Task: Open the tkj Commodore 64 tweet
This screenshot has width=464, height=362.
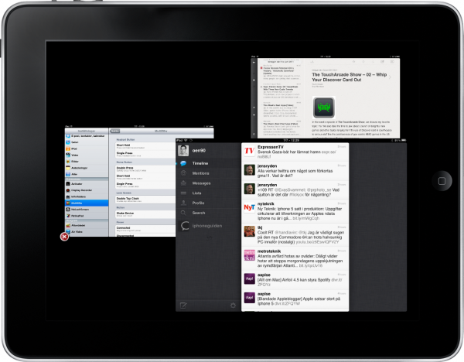Action: pos(295,234)
